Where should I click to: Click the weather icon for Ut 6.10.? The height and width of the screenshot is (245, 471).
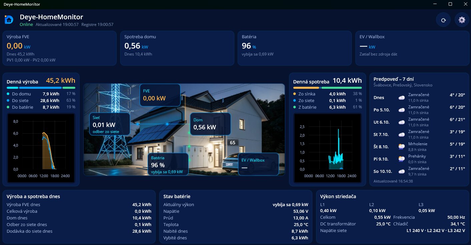tap(402, 122)
